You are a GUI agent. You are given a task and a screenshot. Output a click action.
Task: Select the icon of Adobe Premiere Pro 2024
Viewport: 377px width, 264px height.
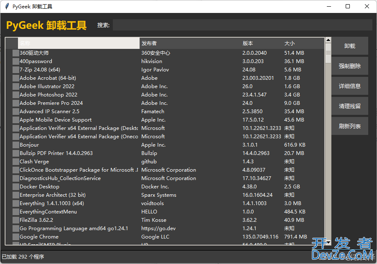(15, 103)
